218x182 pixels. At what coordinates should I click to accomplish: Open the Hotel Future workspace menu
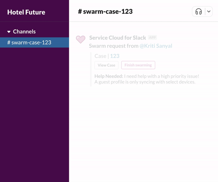26,12
